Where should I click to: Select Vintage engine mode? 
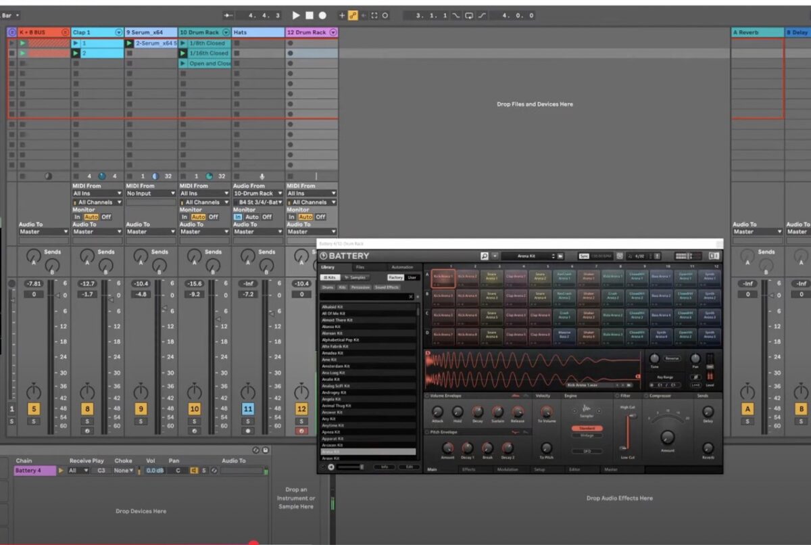coord(586,435)
